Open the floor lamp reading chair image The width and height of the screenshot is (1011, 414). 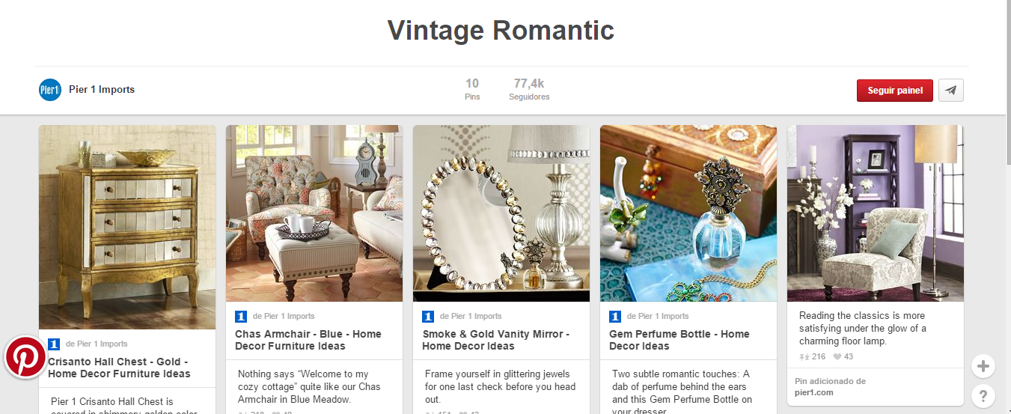876,213
